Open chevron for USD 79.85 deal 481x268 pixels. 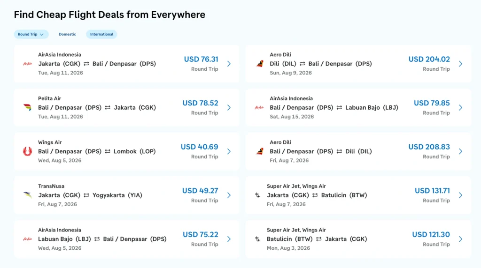click(460, 107)
